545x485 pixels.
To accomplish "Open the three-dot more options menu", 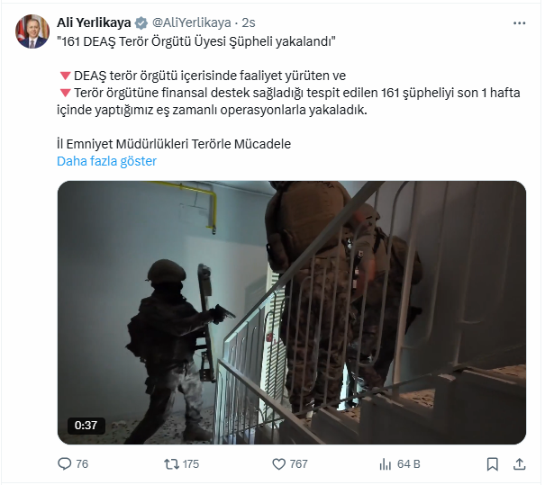I will click(x=519, y=23).
